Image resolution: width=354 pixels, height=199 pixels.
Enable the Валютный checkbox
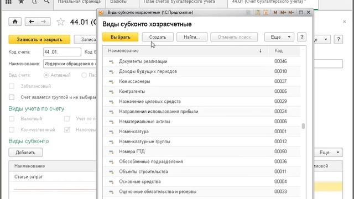click(x=12, y=119)
